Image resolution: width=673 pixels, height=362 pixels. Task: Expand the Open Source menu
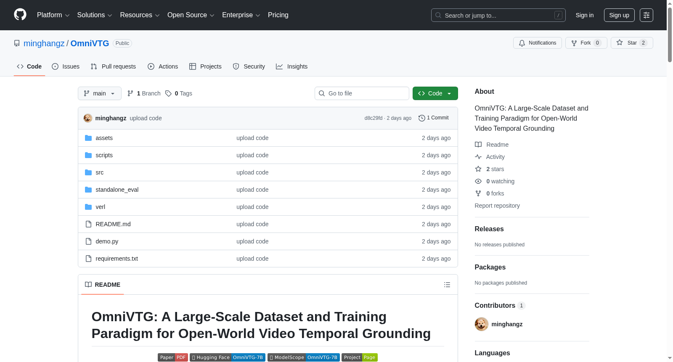click(191, 15)
